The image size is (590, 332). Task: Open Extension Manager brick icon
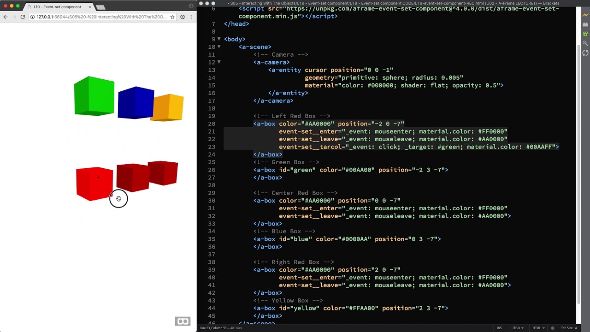coord(585,24)
